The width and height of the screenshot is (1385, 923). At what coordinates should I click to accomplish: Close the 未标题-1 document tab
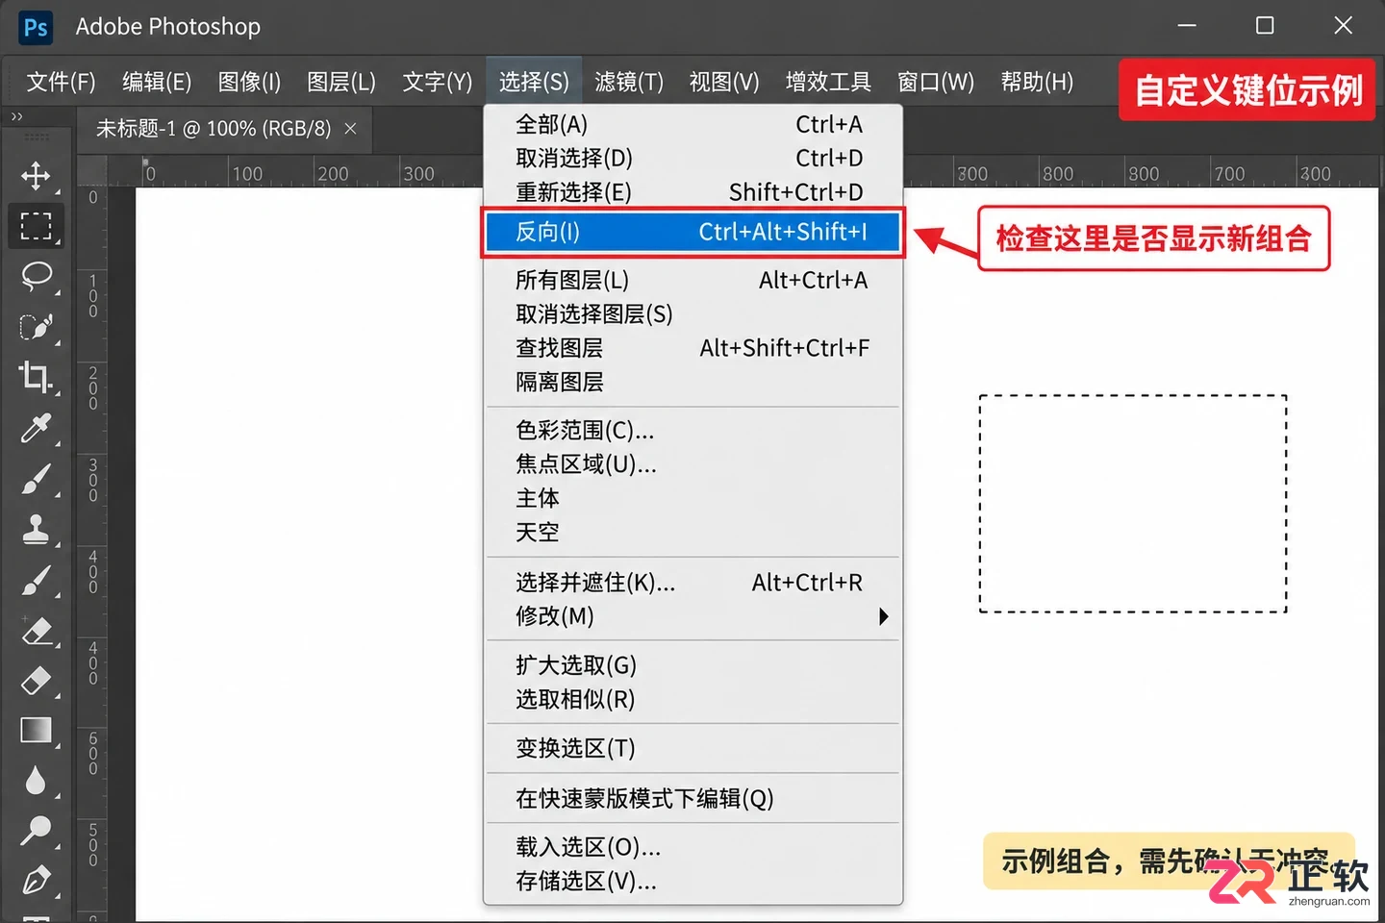(x=351, y=128)
